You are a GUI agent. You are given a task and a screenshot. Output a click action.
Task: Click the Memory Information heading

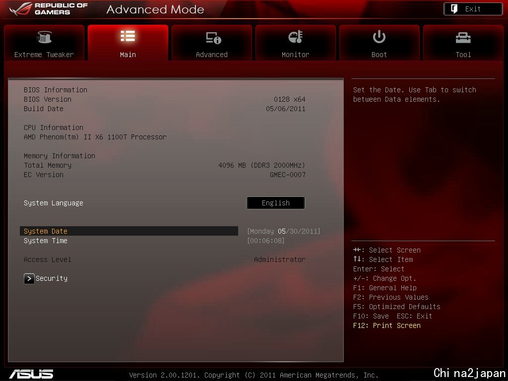(60, 156)
